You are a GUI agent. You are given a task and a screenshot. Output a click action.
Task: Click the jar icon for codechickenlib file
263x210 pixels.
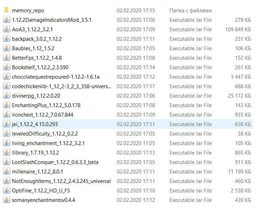(x=7, y=86)
